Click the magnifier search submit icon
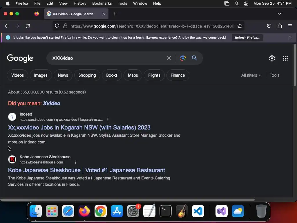The image size is (297, 223). (194, 58)
